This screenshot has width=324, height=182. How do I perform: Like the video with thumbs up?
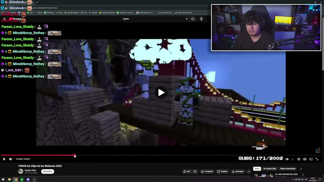pyautogui.click(x=187, y=171)
